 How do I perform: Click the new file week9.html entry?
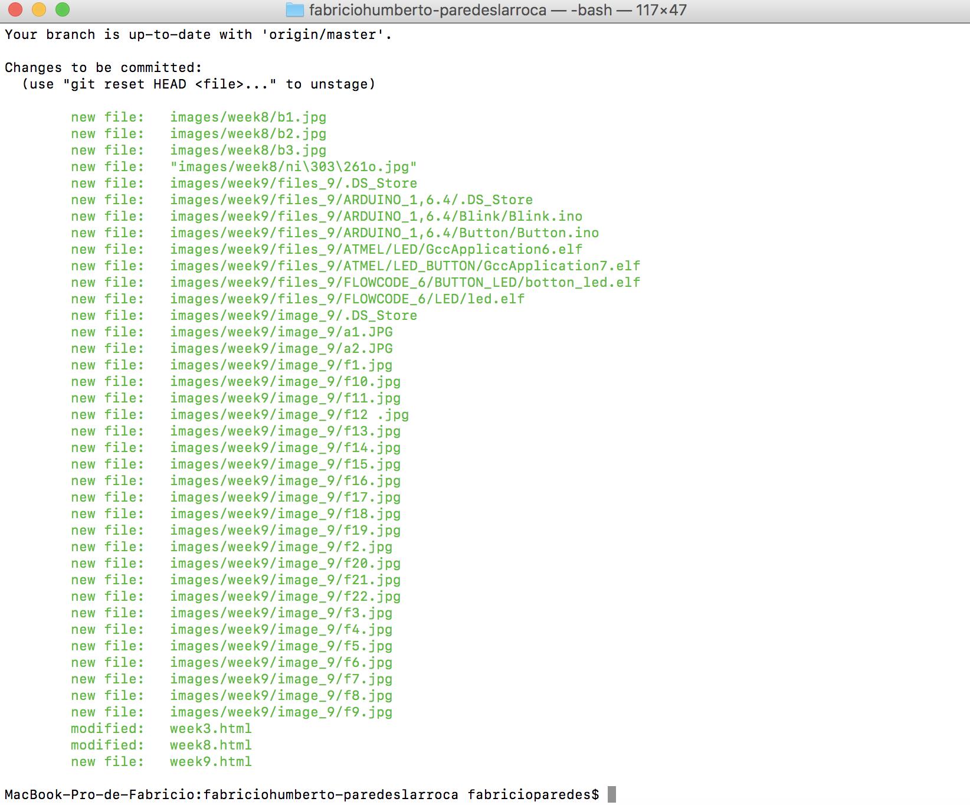(162, 762)
